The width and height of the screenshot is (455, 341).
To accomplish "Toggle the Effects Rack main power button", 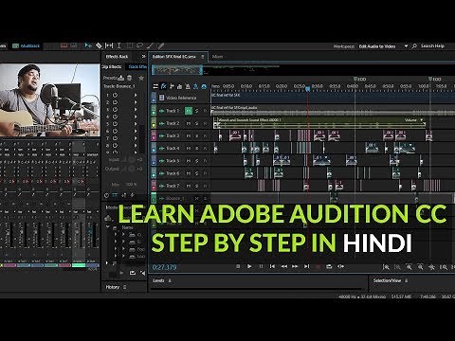I will point(107,195).
